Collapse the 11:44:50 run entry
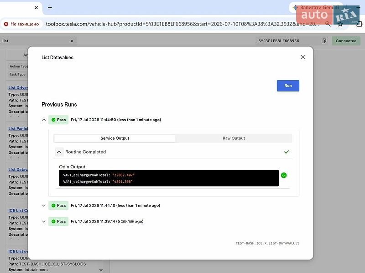The height and width of the screenshot is (273, 365). tap(44, 120)
